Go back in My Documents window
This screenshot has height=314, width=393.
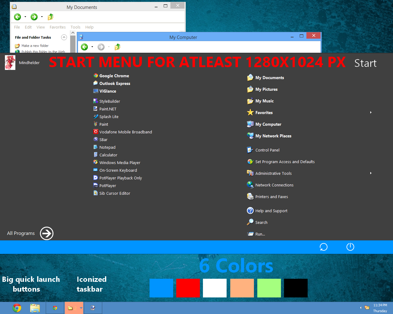pos(18,17)
